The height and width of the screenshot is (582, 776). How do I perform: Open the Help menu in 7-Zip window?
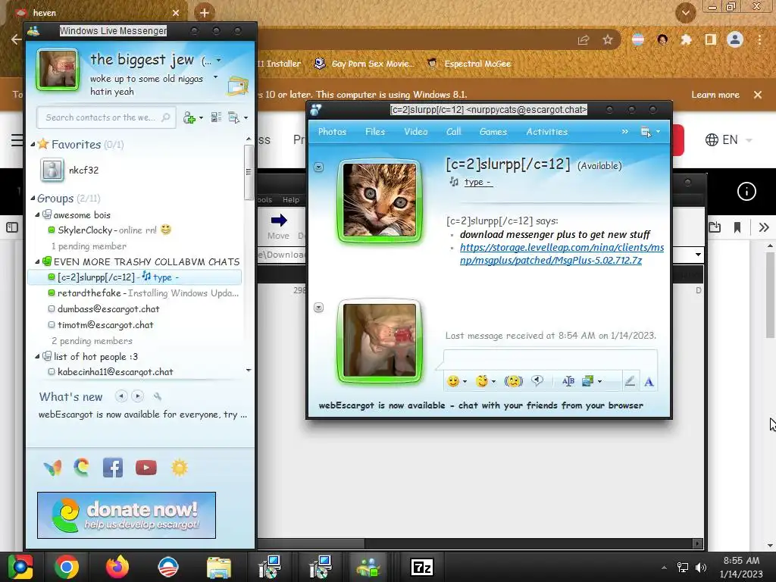(291, 200)
